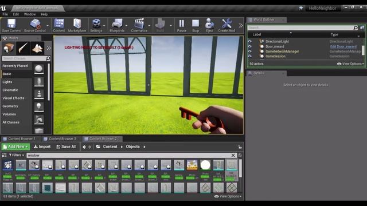Show the sources panel toggle icon
Viewport: 367px width, 206px height.
click(4, 155)
